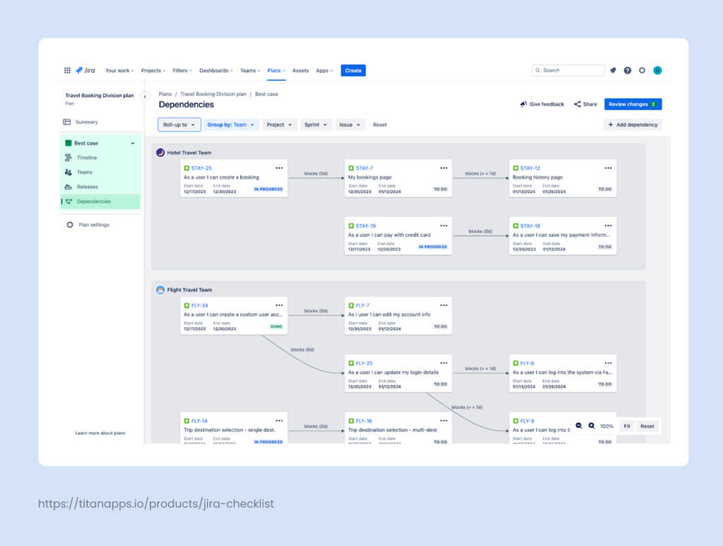Open the help question mark icon

628,70
